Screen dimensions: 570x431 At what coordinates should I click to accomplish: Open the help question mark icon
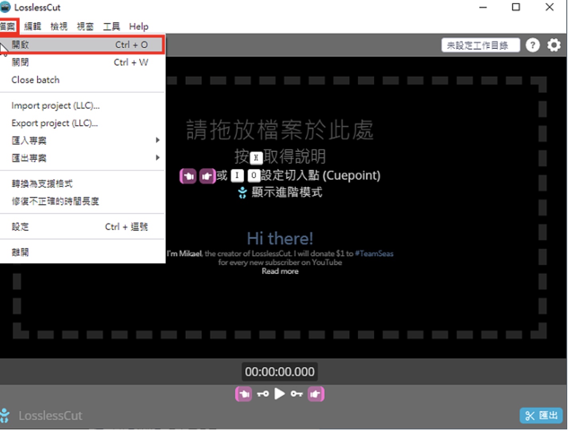point(532,45)
